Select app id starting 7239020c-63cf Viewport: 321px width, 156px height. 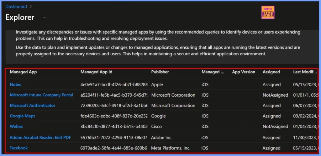114,106
